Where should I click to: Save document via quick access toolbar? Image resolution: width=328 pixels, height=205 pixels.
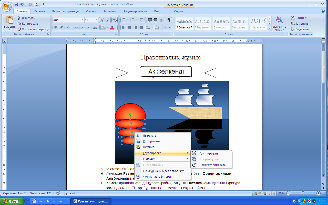(x=16, y=4)
